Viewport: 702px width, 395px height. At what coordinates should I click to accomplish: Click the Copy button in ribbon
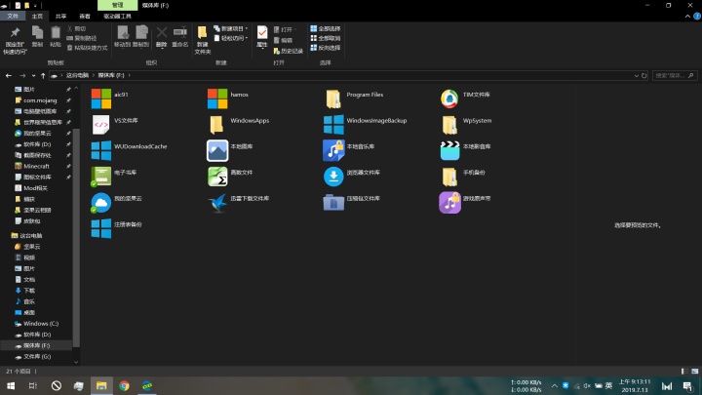[37, 37]
